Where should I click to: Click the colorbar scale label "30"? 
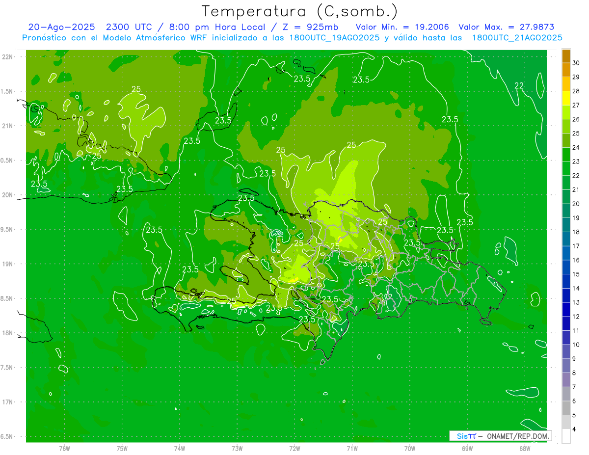576,63
